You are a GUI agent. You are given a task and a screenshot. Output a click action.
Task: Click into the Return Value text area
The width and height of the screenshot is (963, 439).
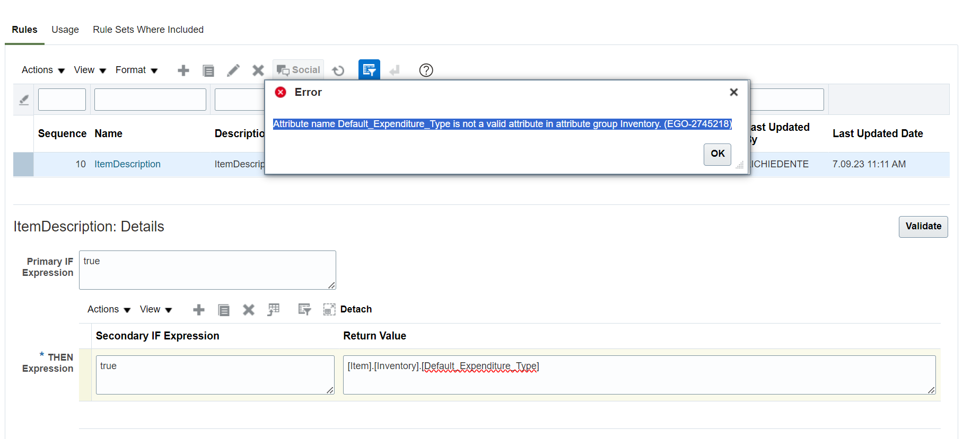639,375
